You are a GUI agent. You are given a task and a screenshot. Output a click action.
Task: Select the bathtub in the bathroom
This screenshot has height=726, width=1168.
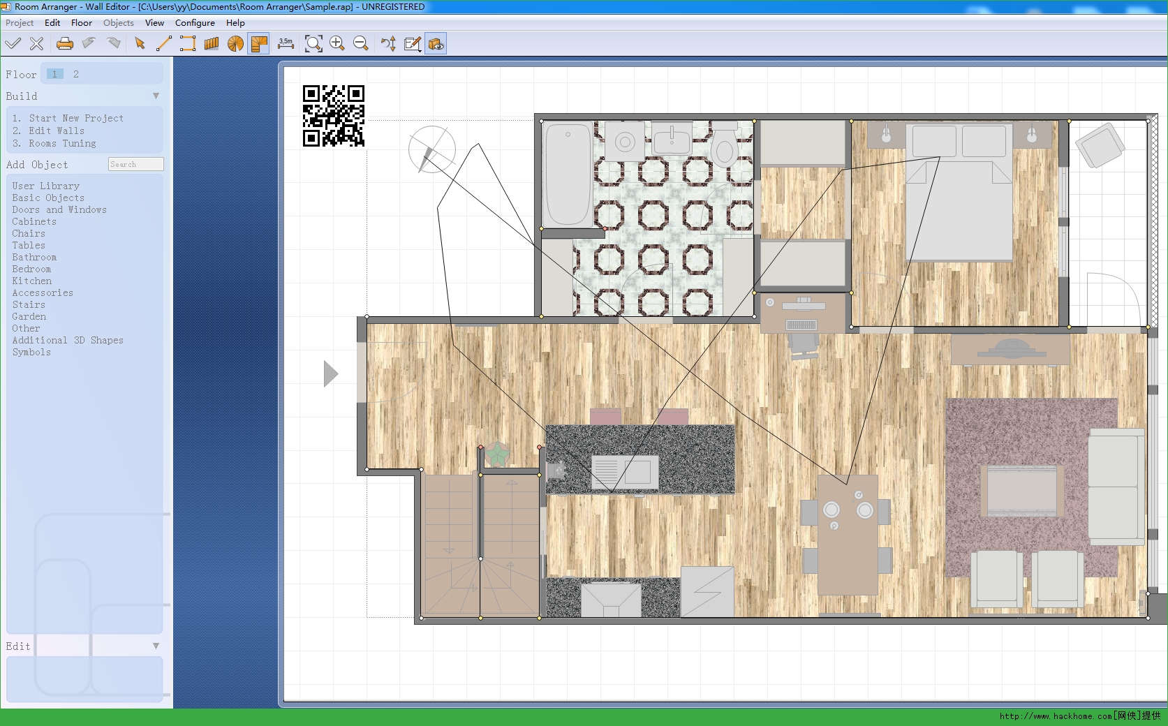[568, 174]
